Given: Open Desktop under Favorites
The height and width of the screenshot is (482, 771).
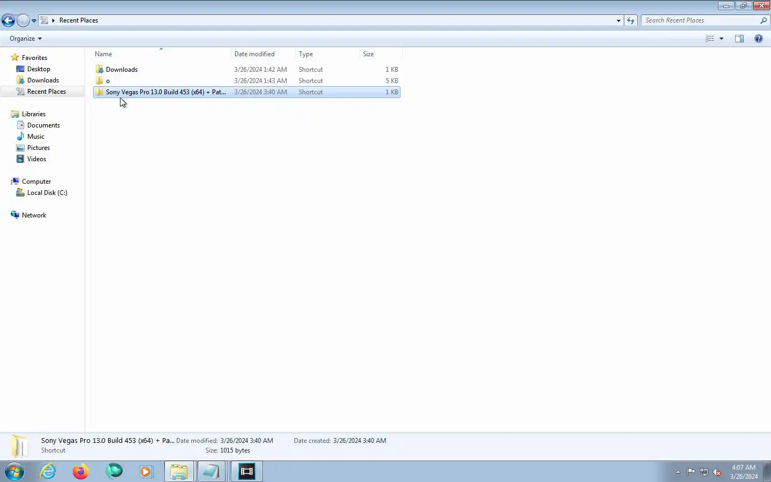Looking at the screenshot, I should [39, 69].
